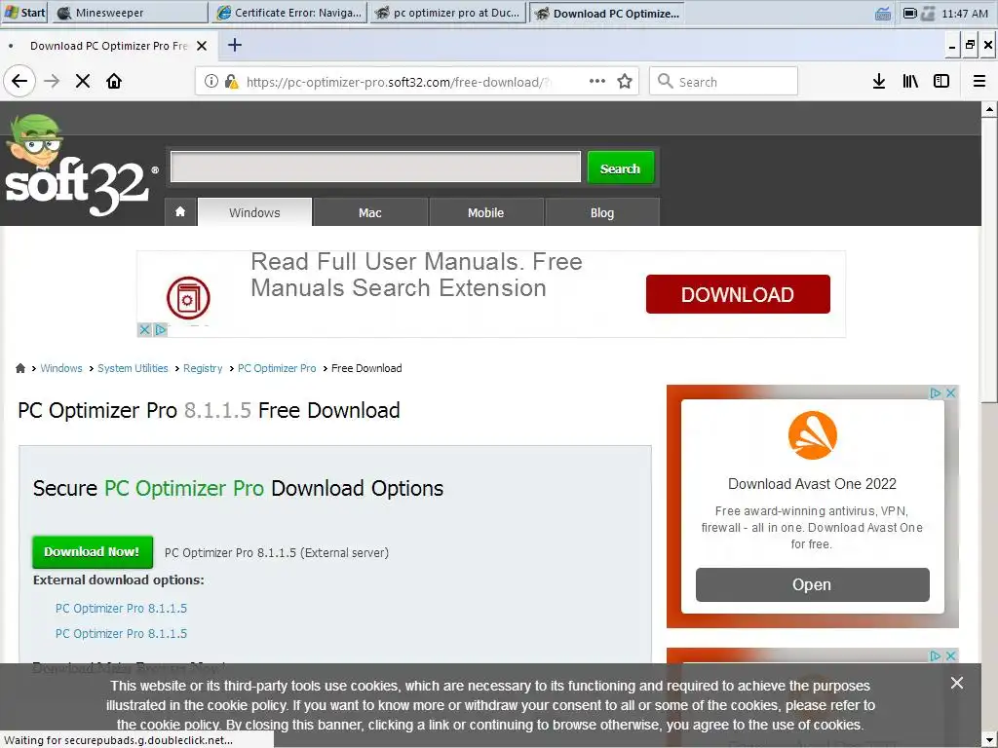Viewport: 998px width, 748px height.
Task: Click the padlock warning icon in address bar
Action: (231, 82)
